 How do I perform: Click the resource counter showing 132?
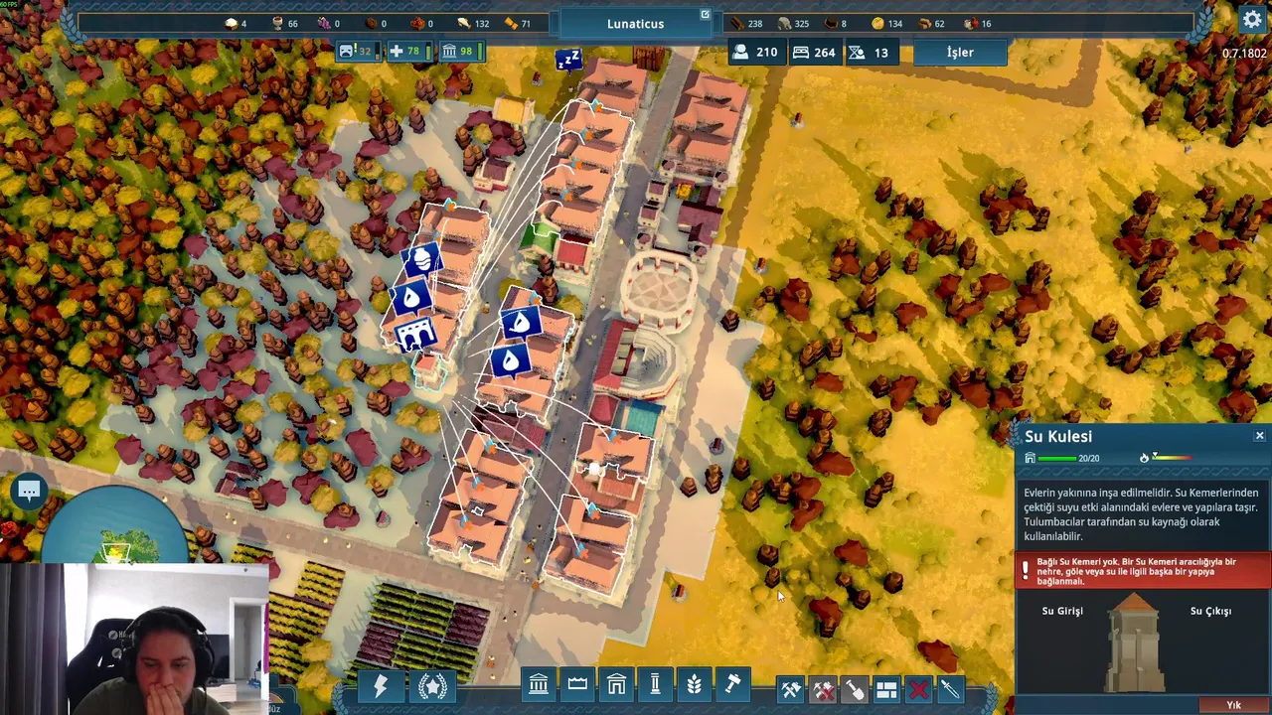473,23
